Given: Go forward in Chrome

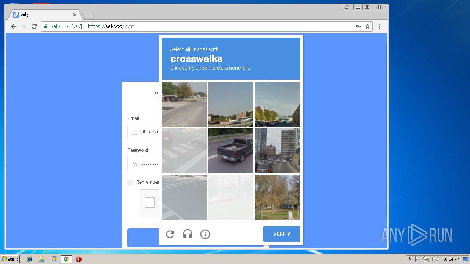Looking at the screenshot, I should [24, 26].
